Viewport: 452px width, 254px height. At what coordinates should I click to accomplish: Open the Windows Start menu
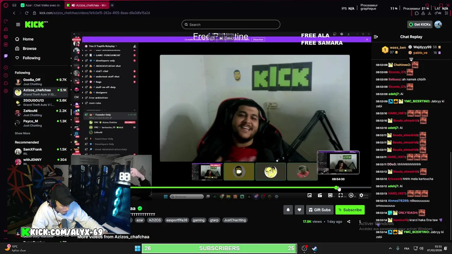click(x=138, y=248)
